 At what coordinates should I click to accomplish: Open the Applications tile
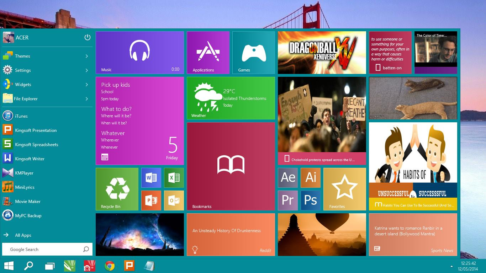tap(208, 53)
